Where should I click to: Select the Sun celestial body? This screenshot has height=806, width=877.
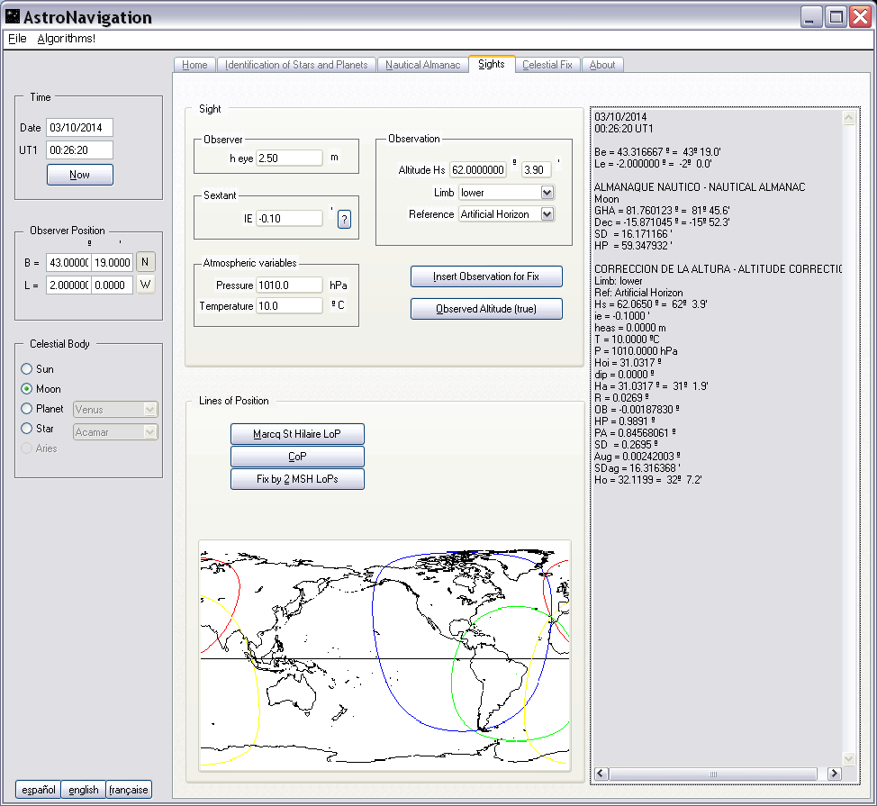27,369
